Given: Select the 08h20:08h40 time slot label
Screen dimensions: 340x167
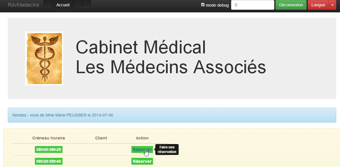Looking at the screenshot, I should tap(49, 161).
